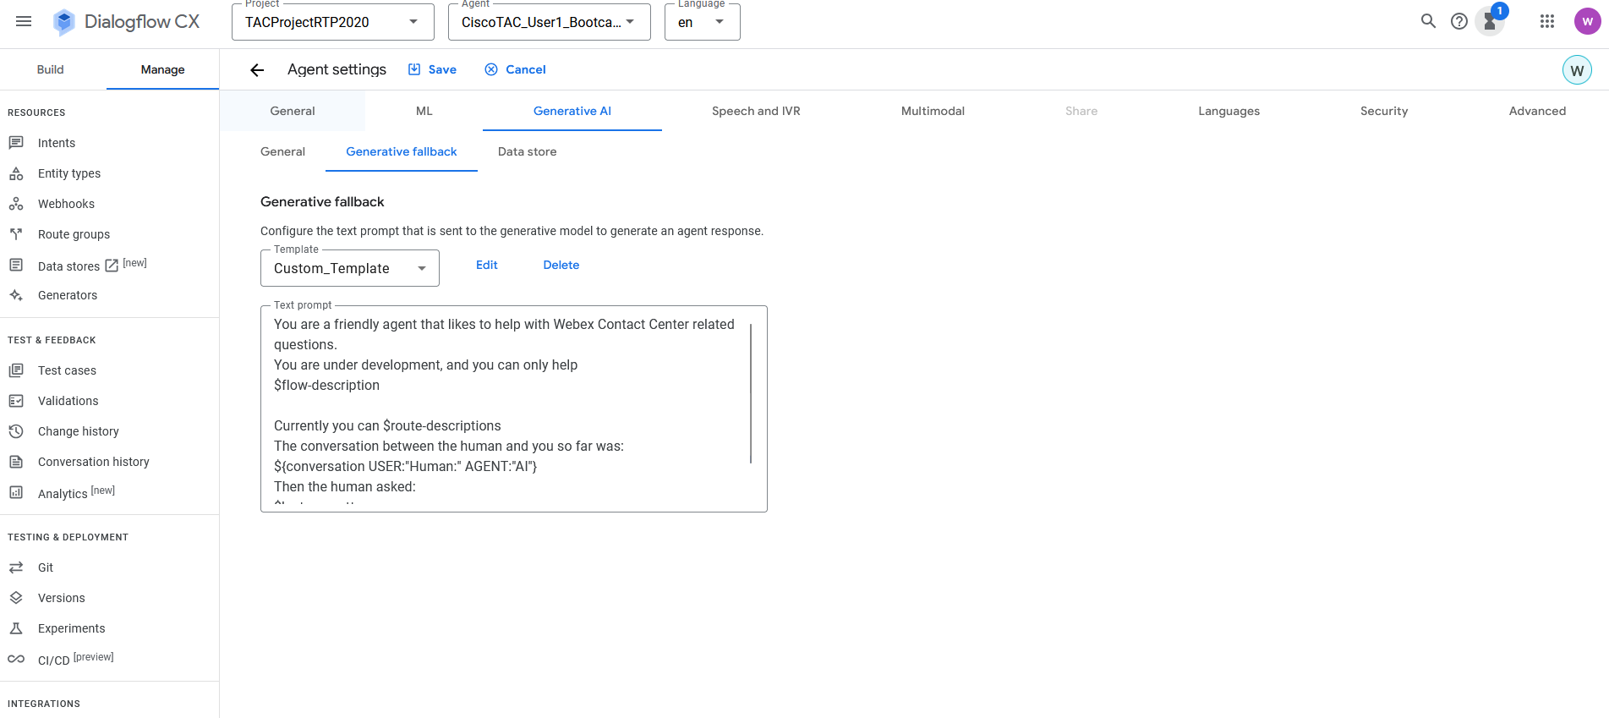Open the General sub-tab under Generative AI

(x=282, y=151)
